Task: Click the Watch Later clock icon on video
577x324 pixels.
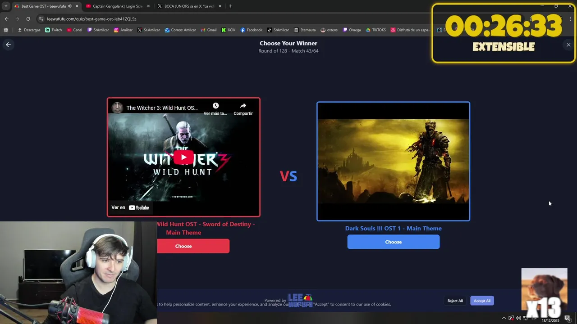Action: (215, 106)
